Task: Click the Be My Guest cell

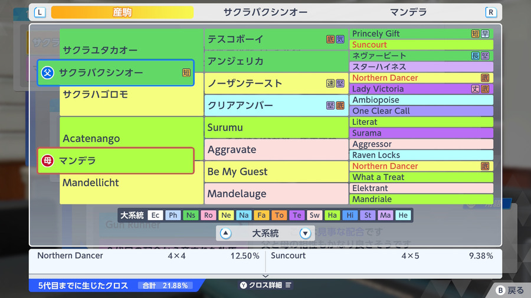Action: pos(276,171)
